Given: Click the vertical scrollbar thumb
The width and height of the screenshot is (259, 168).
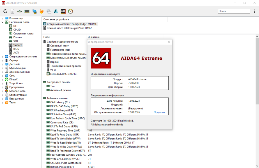Looking at the screenshot, I should coord(257,71).
